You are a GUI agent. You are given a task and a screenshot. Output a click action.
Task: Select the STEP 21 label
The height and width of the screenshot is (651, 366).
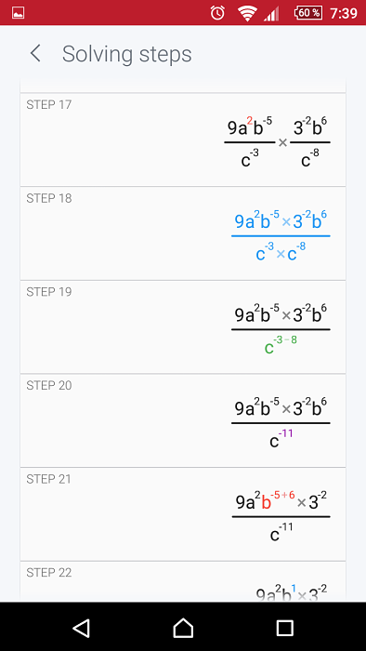49,479
